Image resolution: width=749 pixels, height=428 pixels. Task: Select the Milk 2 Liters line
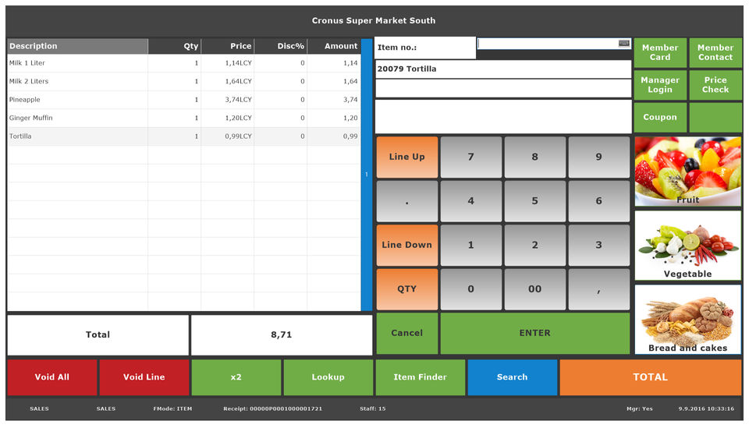[x=184, y=81]
